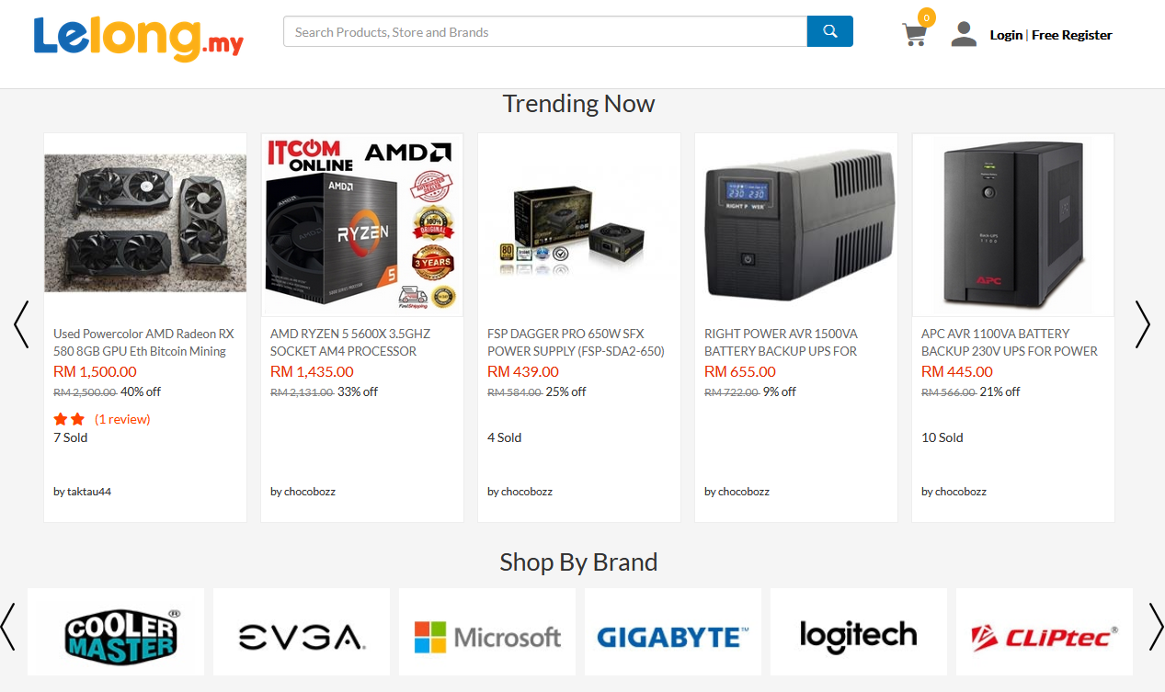Click the Lelong.my logo

(x=138, y=38)
